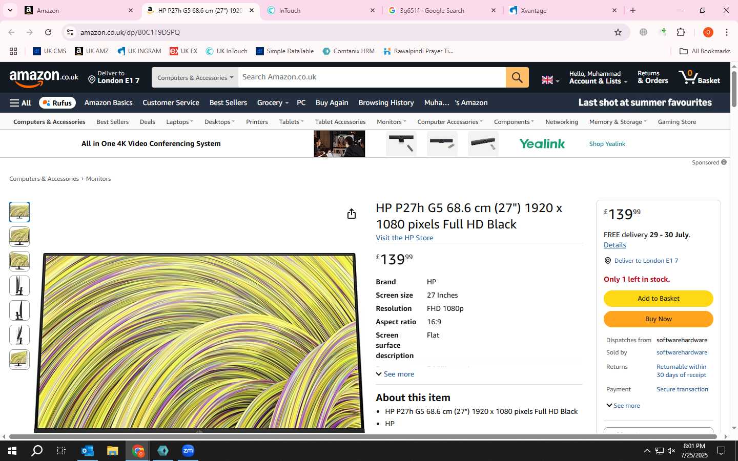Switch to the Xvantage tab
Viewport: 738px width, 461px height.
(563, 10)
